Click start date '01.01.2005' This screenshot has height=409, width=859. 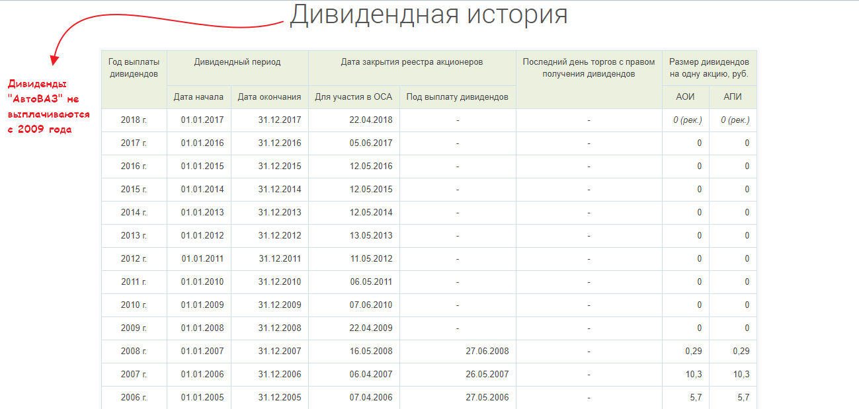(202, 398)
